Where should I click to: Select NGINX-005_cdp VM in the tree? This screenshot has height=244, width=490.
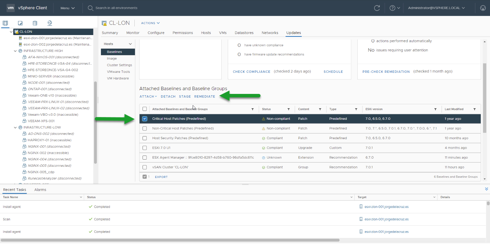tap(41, 172)
